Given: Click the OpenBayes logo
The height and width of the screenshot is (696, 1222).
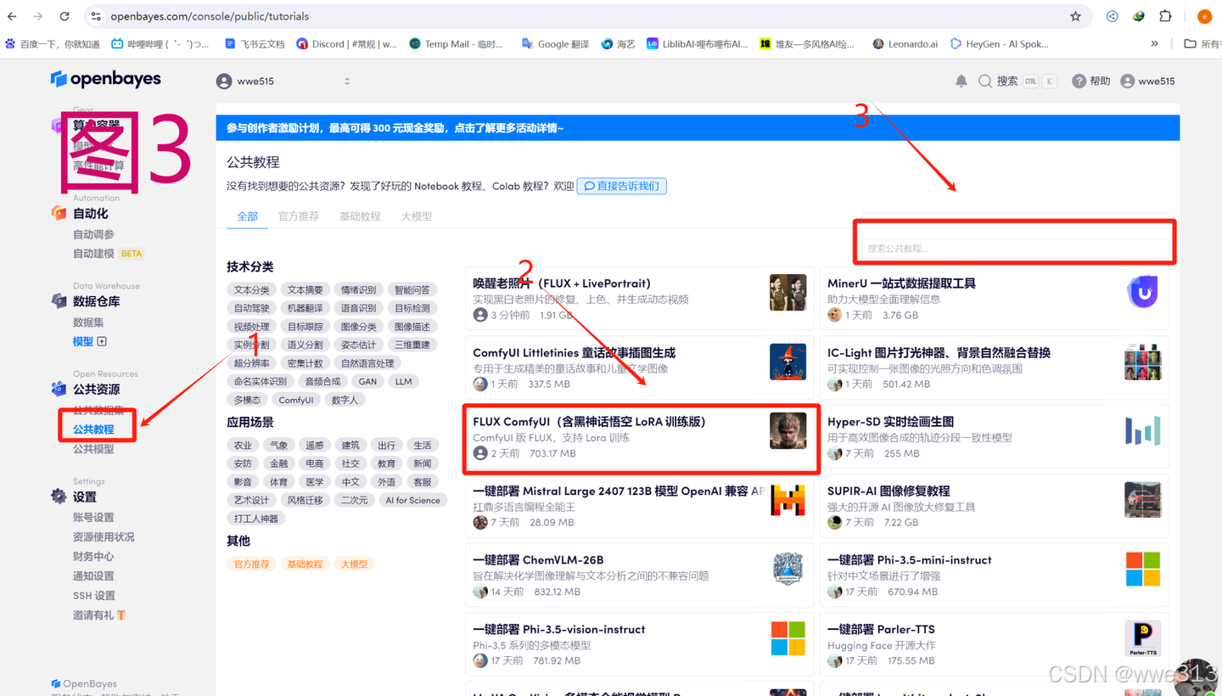Looking at the screenshot, I should click(x=105, y=79).
